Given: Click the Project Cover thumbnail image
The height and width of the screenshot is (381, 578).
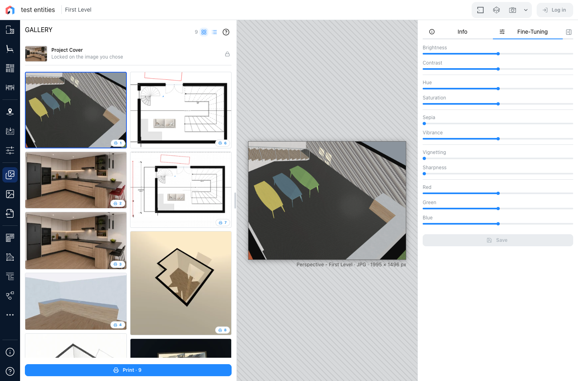Looking at the screenshot, I should tap(36, 54).
